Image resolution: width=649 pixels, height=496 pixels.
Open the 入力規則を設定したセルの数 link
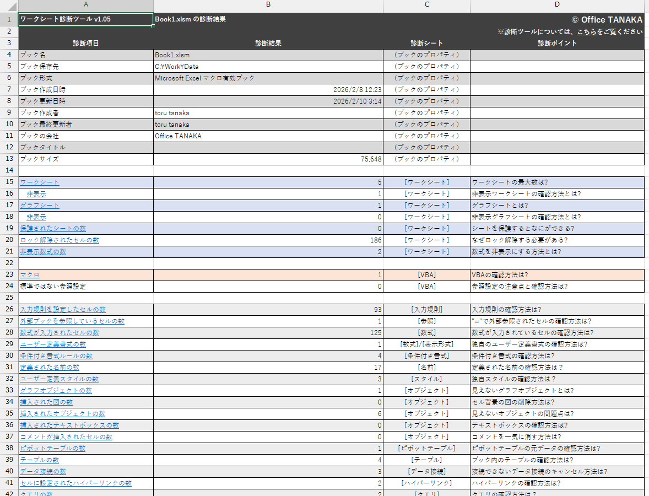click(x=62, y=310)
